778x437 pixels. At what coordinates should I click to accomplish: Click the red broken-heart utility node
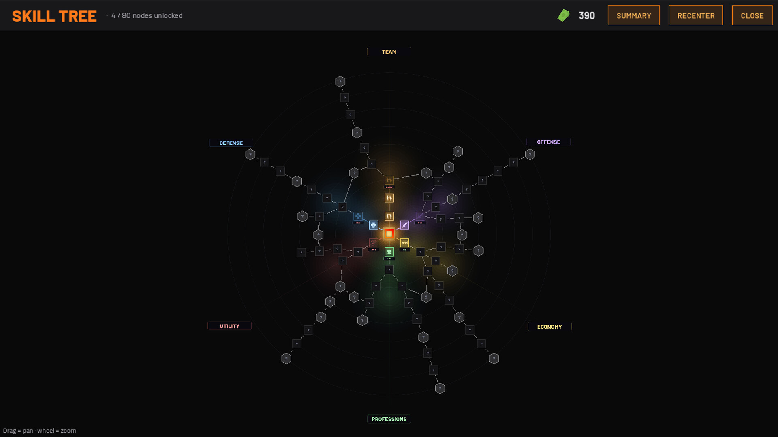tap(374, 243)
